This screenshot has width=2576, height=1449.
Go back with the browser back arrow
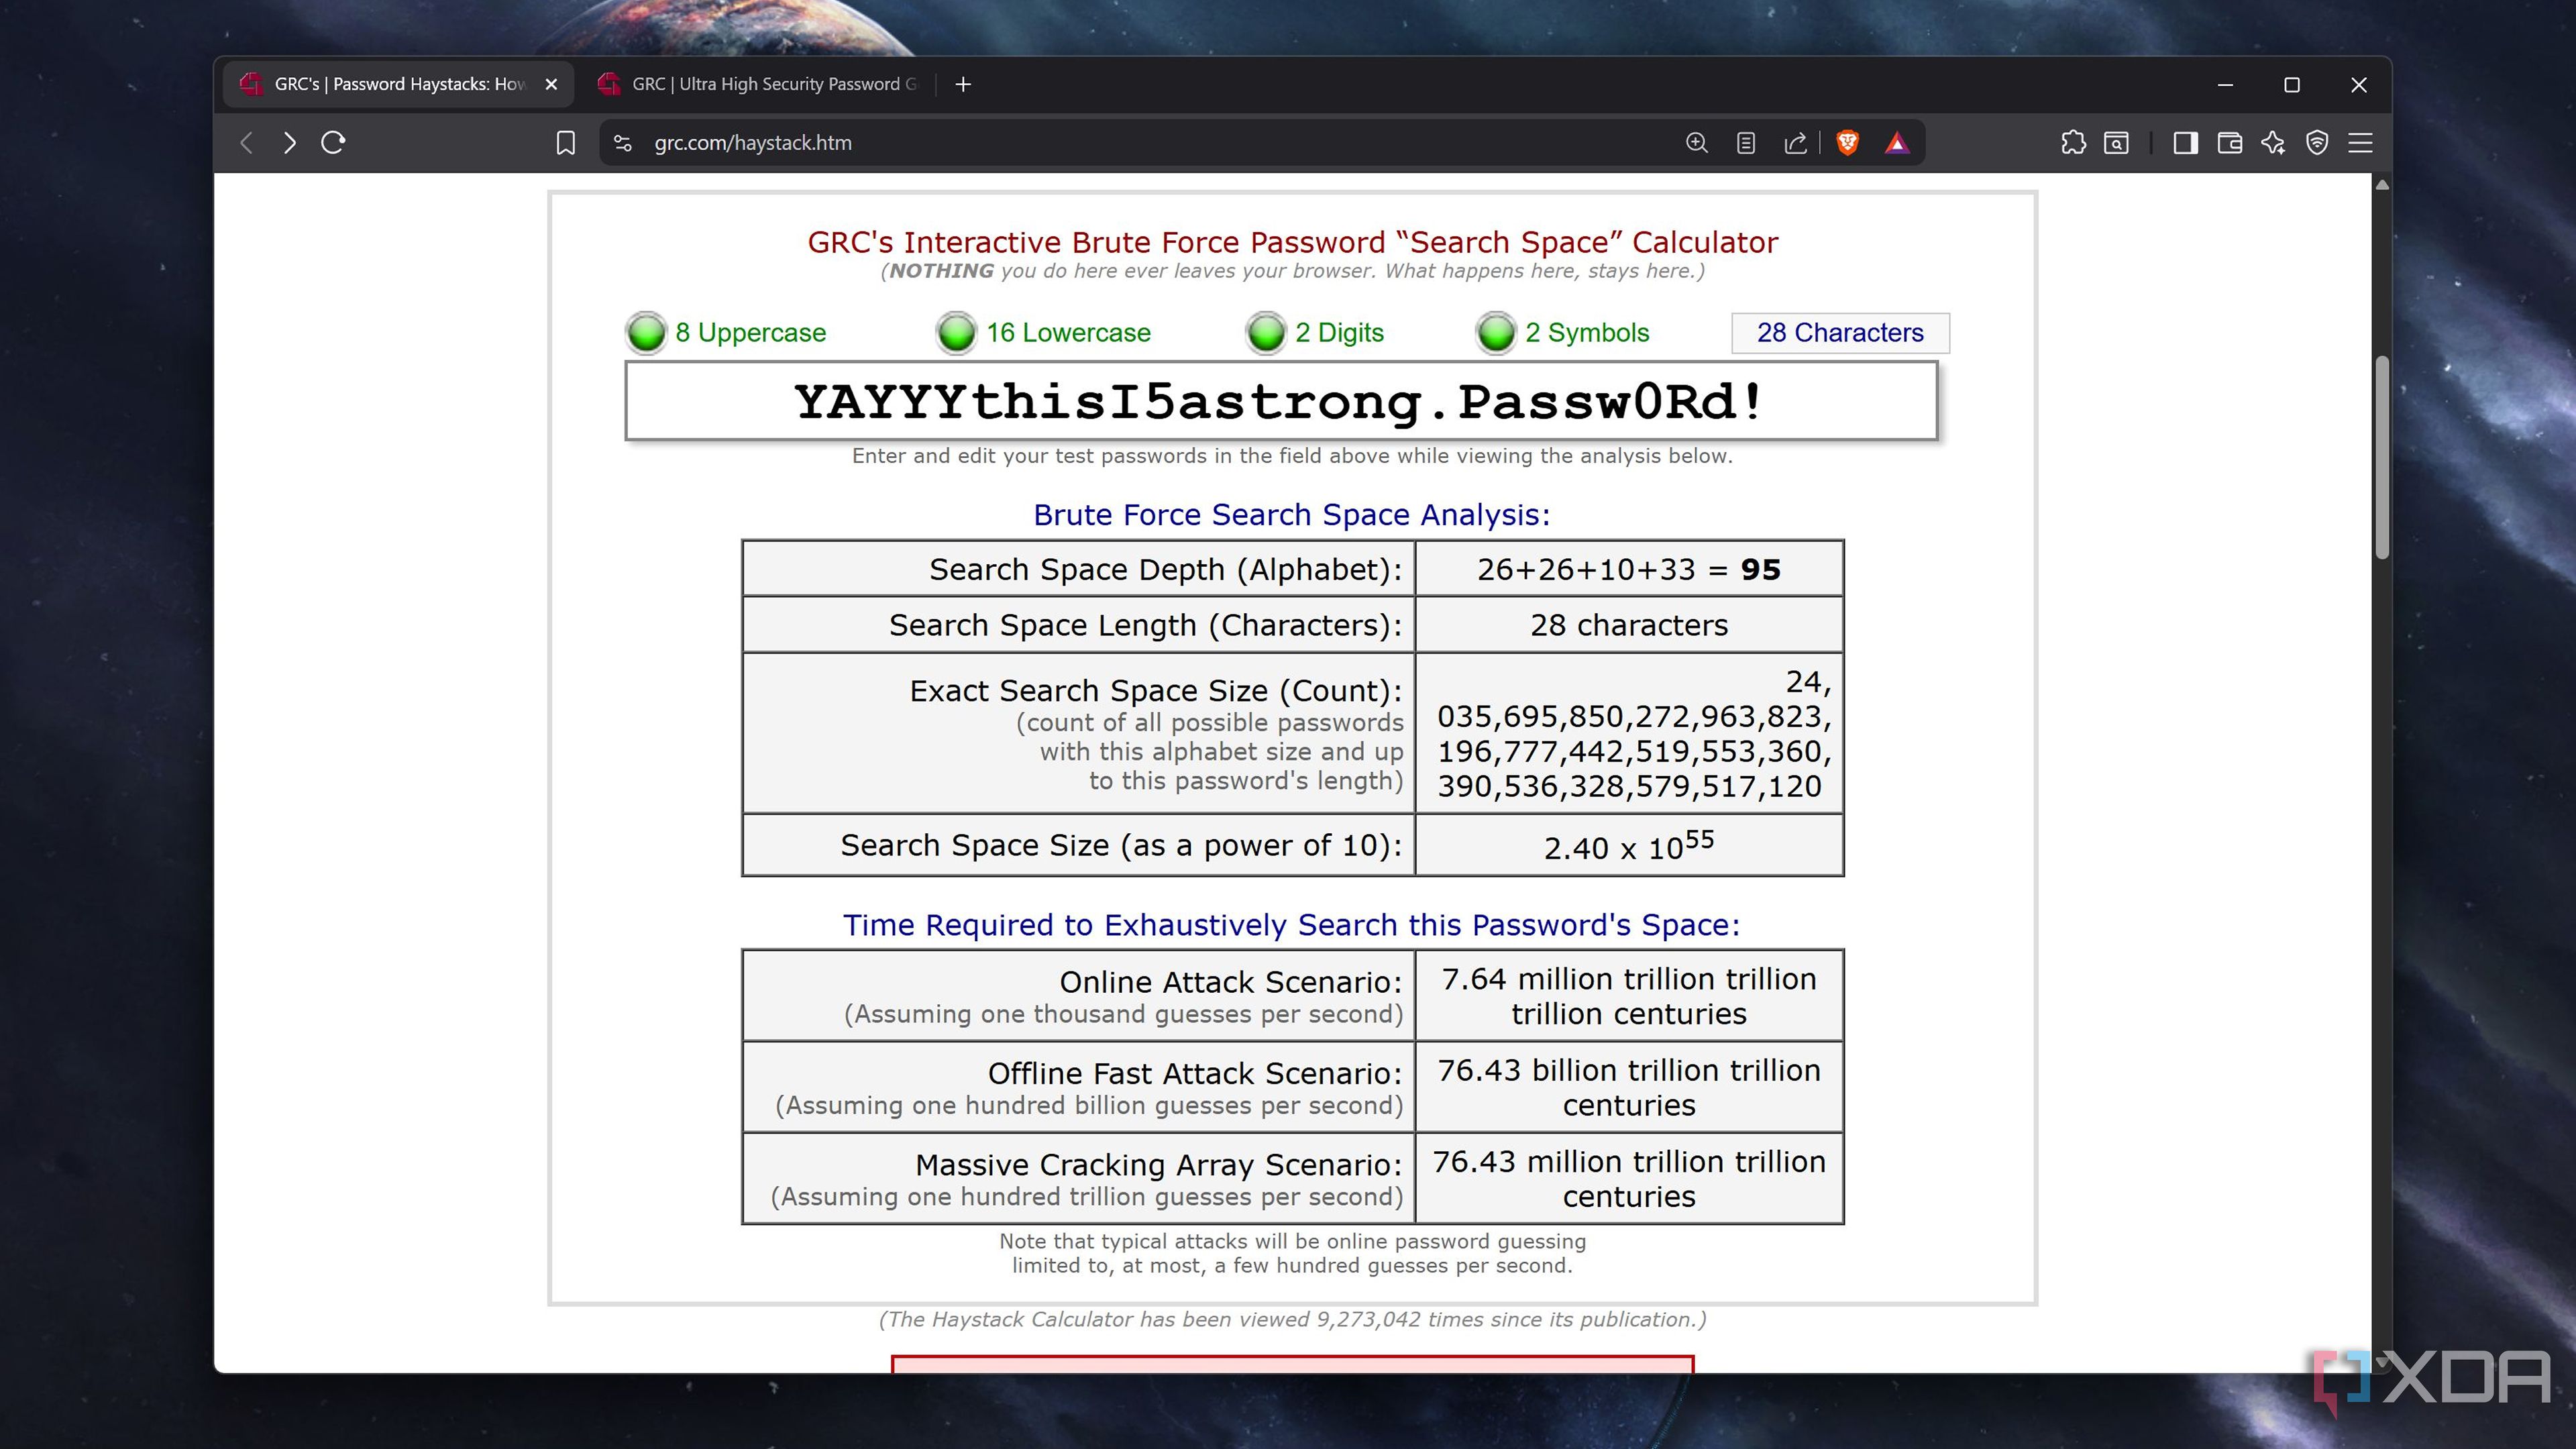click(247, 143)
